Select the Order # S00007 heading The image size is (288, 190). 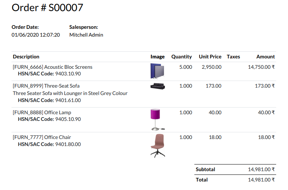pos(47,8)
